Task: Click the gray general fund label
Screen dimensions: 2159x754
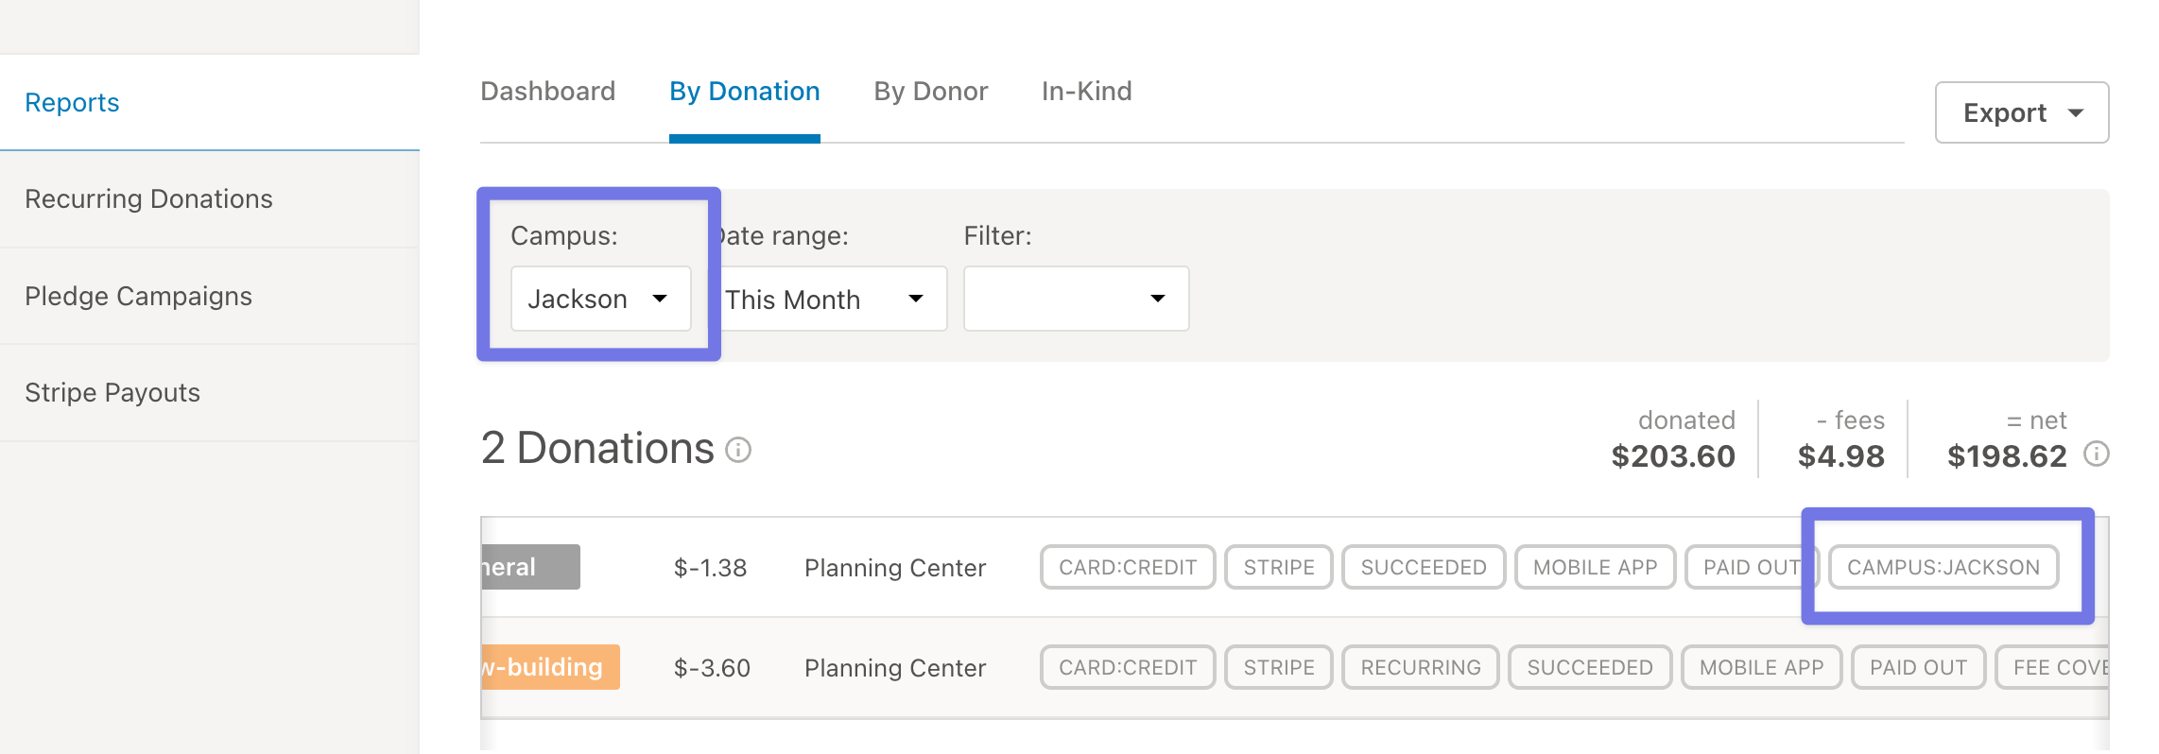Action: [530, 567]
